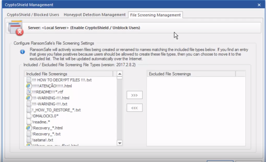
Task: Select '!!! HOW TO DECRYPT FILES !!!.txt' entry
Action: [x=59, y=80]
